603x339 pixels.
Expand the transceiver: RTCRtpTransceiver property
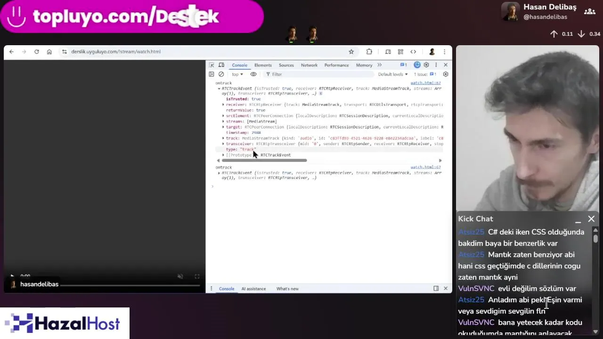coord(223,144)
